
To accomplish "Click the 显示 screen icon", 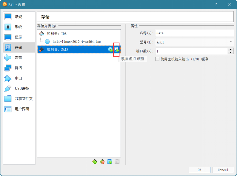I will pyautogui.click(x=8, y=37).
